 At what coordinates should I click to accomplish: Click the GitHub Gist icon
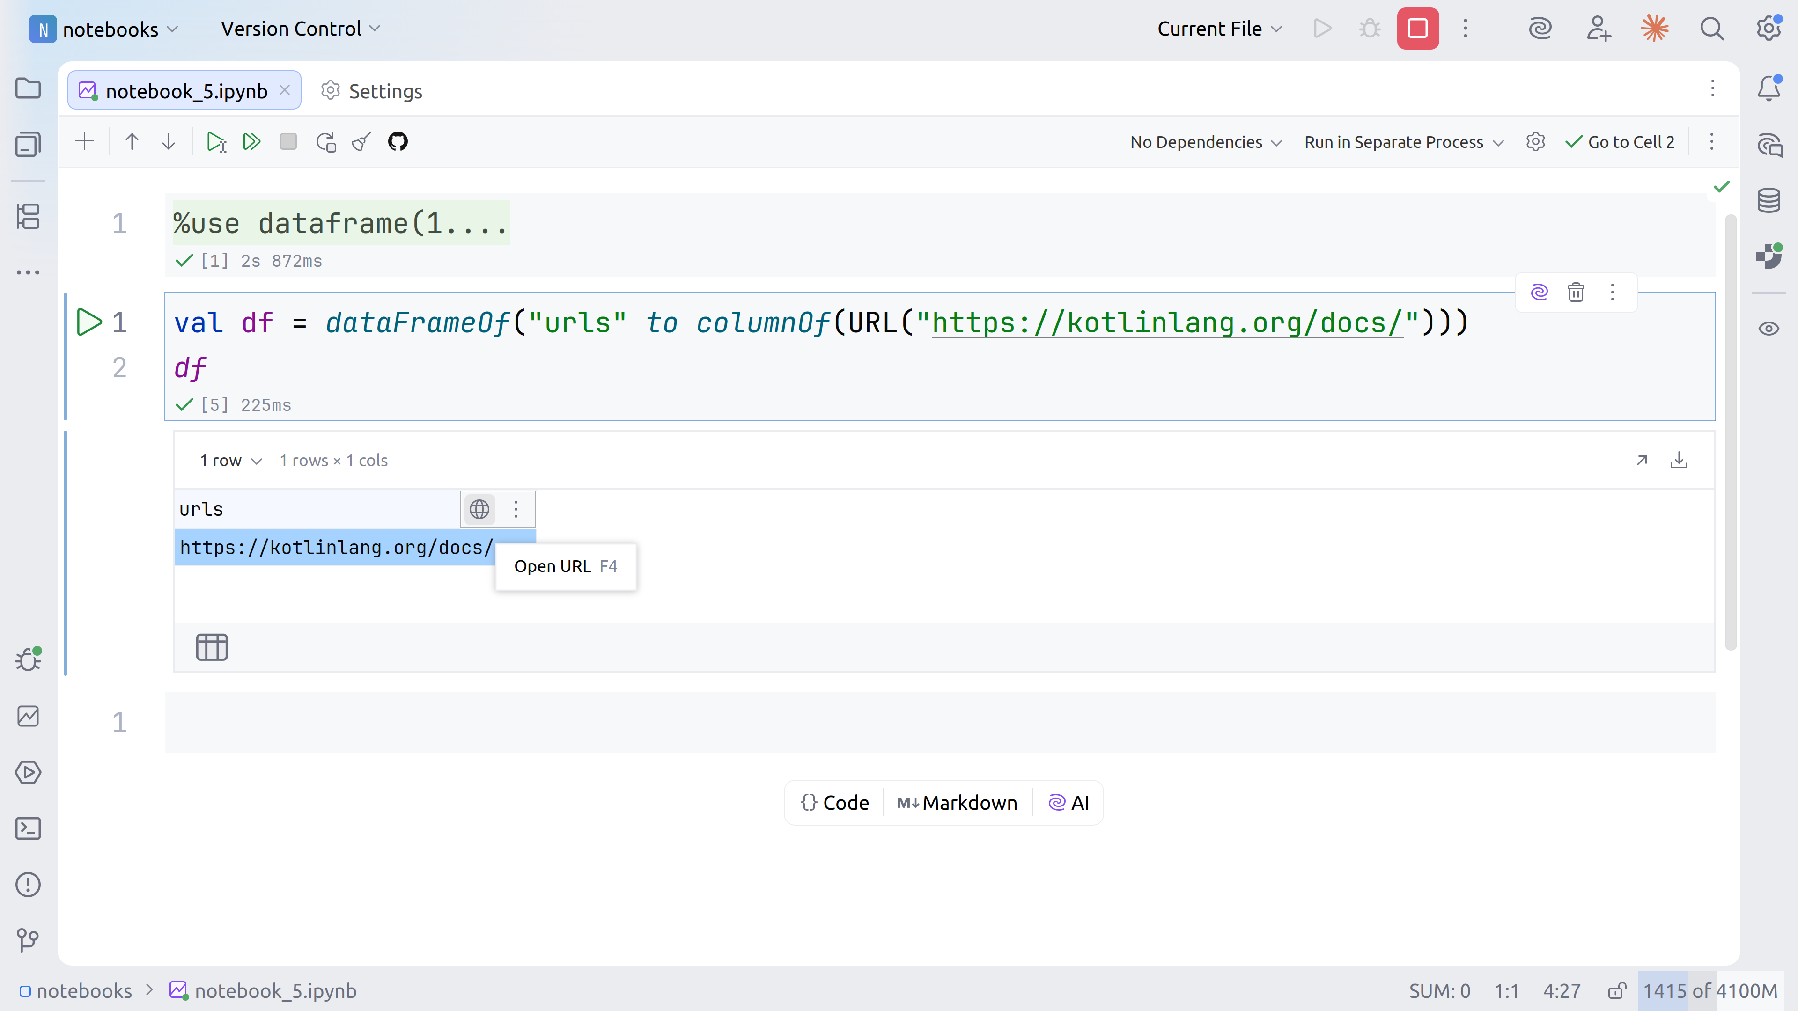398,142
